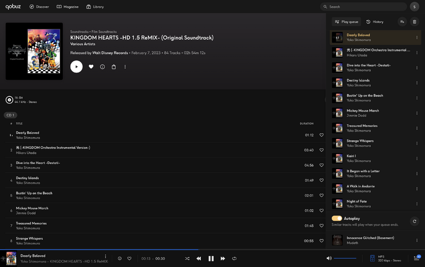Screen dimensions: 425x267
Task: Switch to the History tab
Action: pos(375,22)
